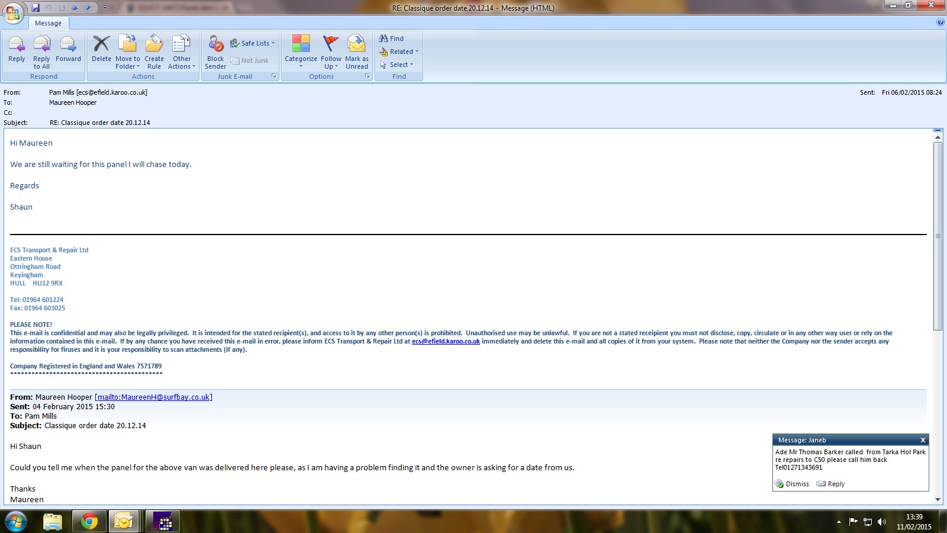Open the Select dropdown in the Find group
The width and height of the screenshot is (947, 533).
397,65
